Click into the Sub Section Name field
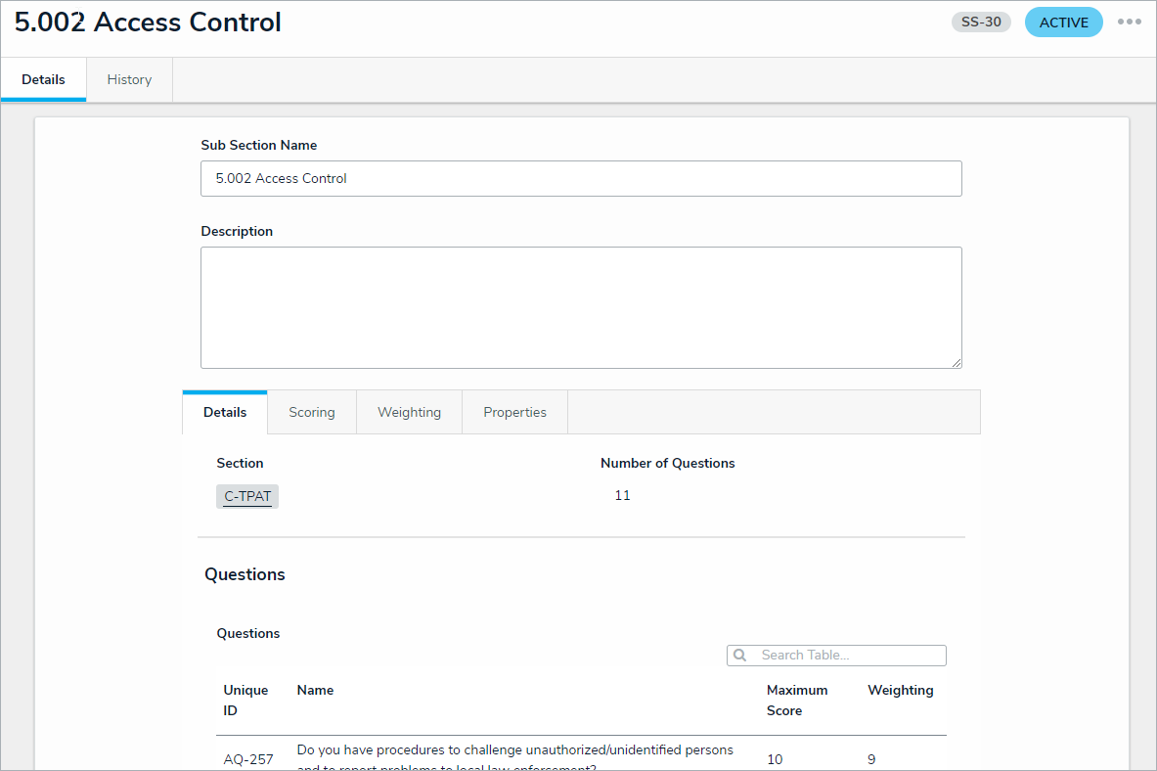The image size is (1157, 771). tap(581, 179)
